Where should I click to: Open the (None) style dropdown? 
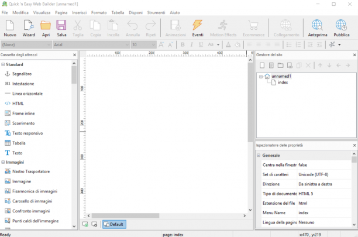26,44
